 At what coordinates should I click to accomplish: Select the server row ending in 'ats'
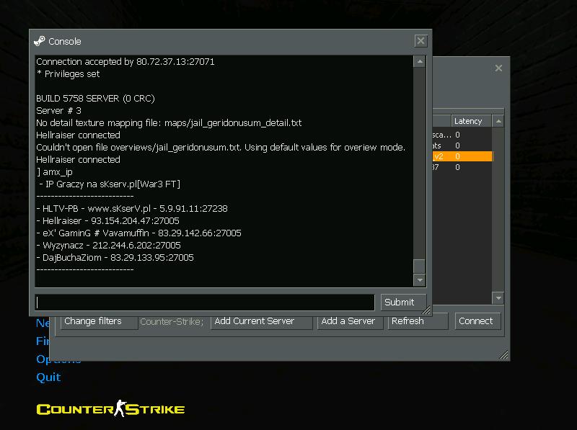point(462,145)
